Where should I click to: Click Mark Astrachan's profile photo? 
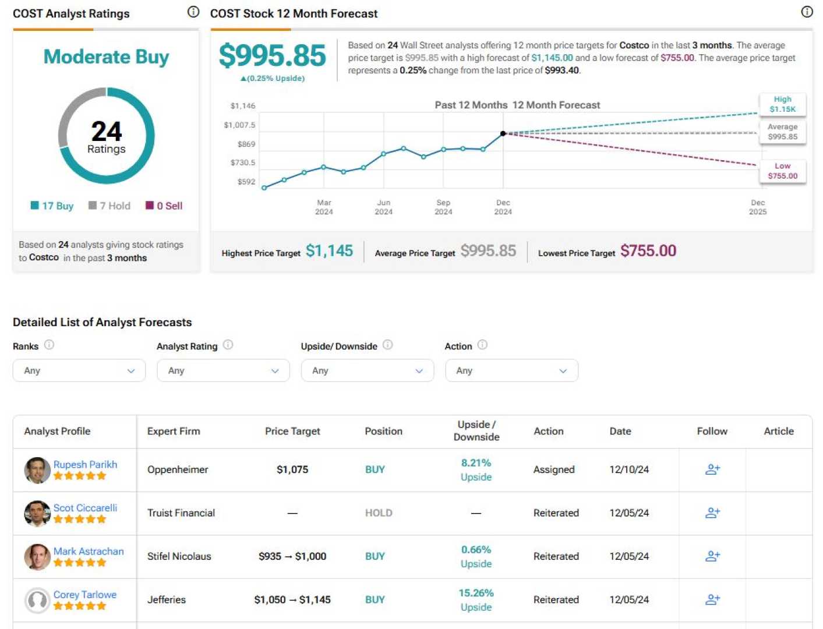tap(37, 557)
